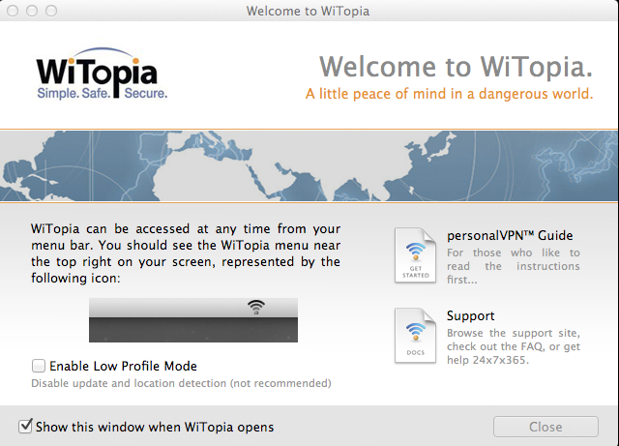Click the red window close light

(13, 11)
